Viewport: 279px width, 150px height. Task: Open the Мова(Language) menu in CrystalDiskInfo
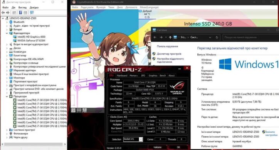[x=149, y=7]
